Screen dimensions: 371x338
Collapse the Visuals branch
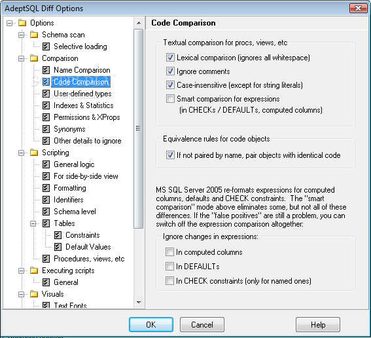tap(22, 294)
